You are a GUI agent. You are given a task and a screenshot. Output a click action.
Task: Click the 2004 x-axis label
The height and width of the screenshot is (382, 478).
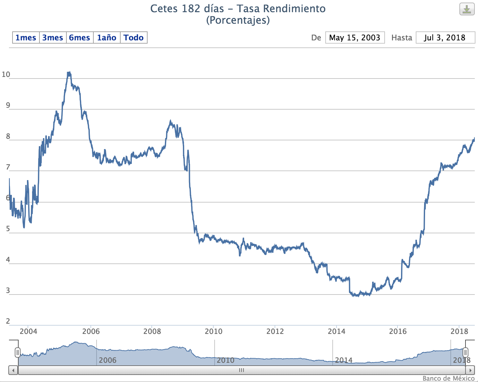point(28,331)
